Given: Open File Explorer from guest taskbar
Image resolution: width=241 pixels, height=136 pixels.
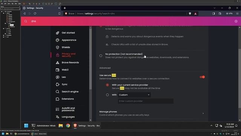Looking at the screenshot, I should pyautogui.click(x=61, y=126).
